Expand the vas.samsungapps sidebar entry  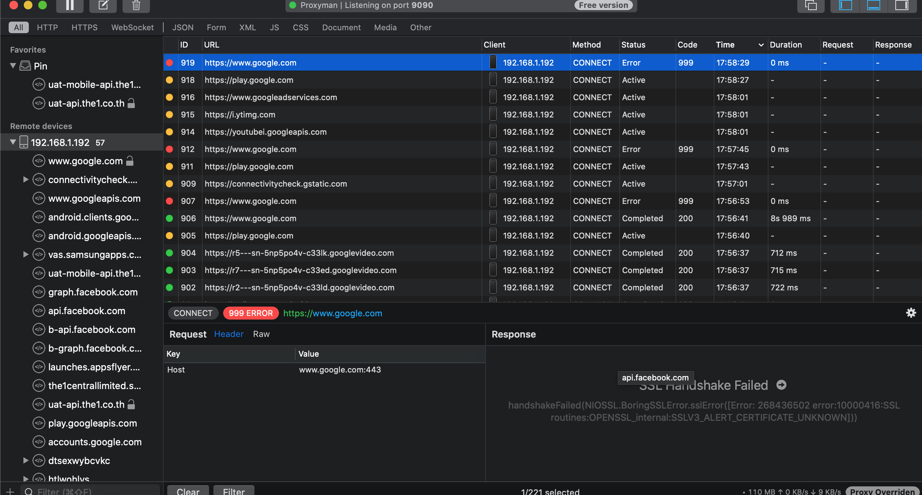click(x=26, y=254)
